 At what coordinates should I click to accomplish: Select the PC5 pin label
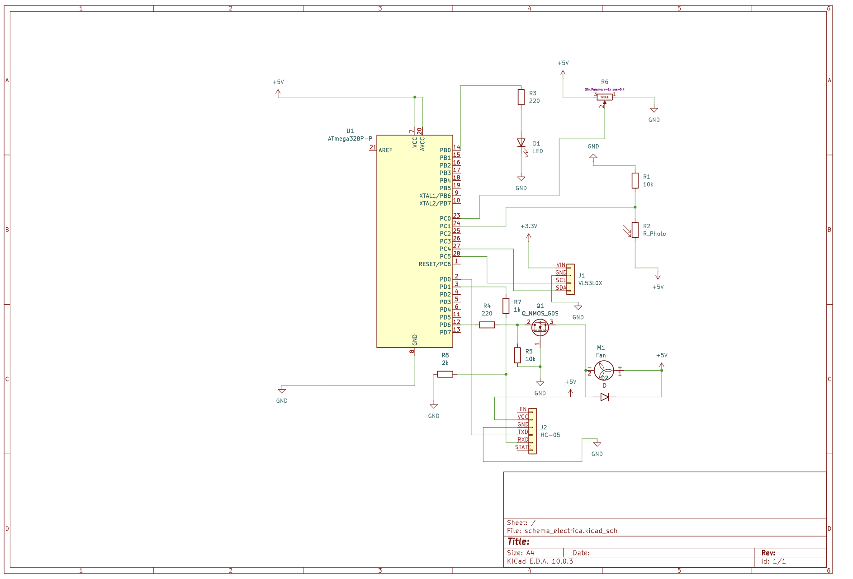pos(445,257)
